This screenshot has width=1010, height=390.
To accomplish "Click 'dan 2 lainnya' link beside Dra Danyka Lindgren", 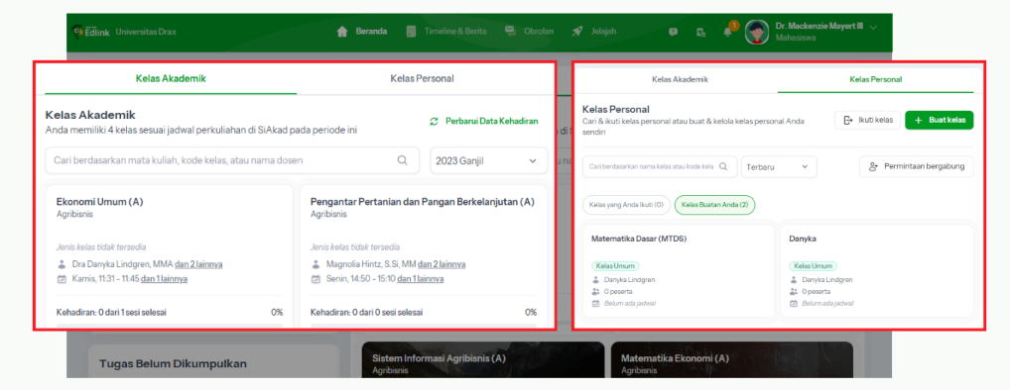I will [x=199, y=264].
